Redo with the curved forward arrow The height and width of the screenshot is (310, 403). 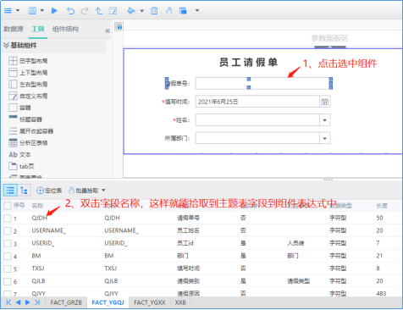pyautogui.click(x=85, y=11)
